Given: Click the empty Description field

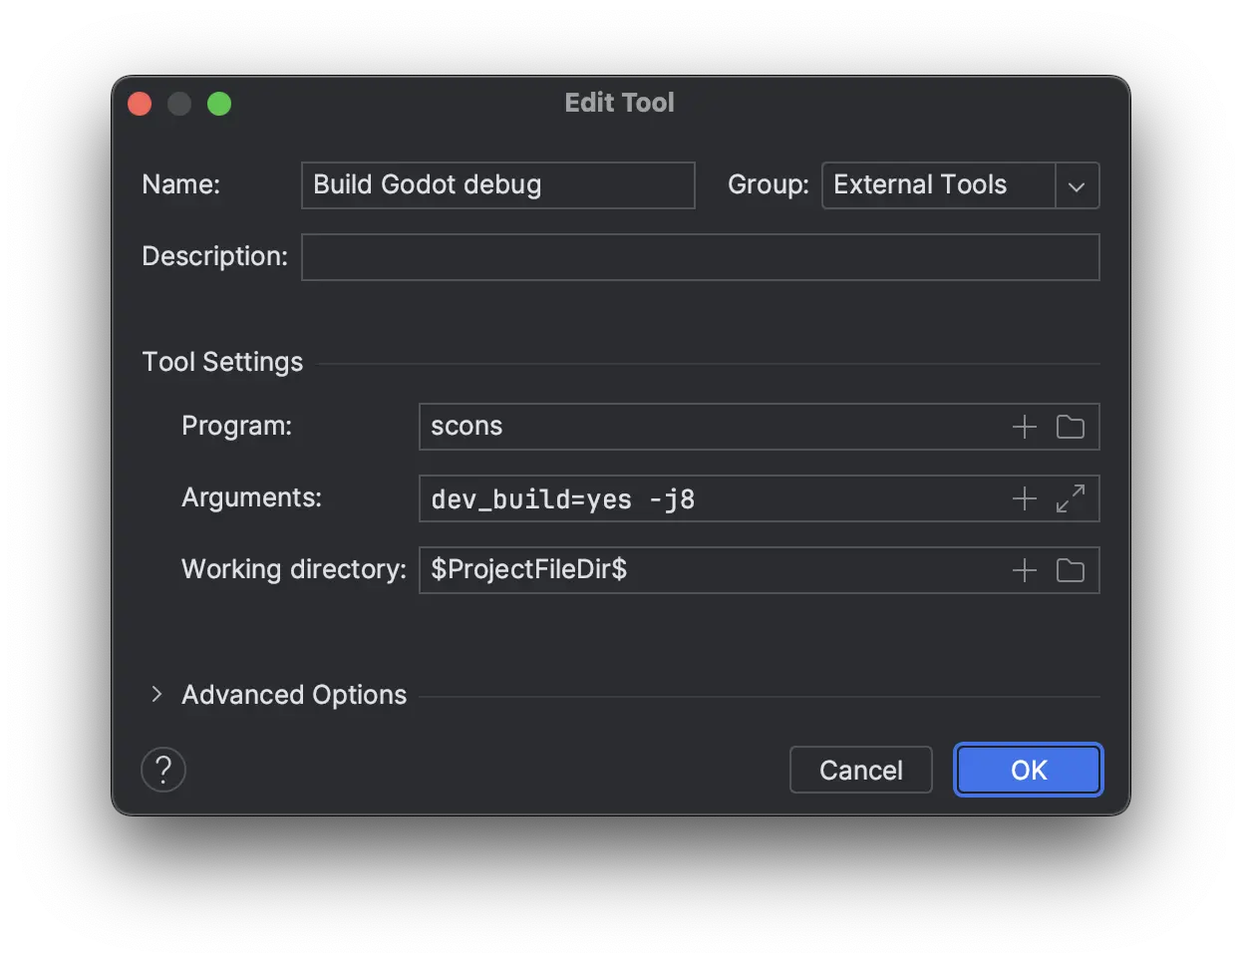Looking at the screenshot, I should pos(700,256).
